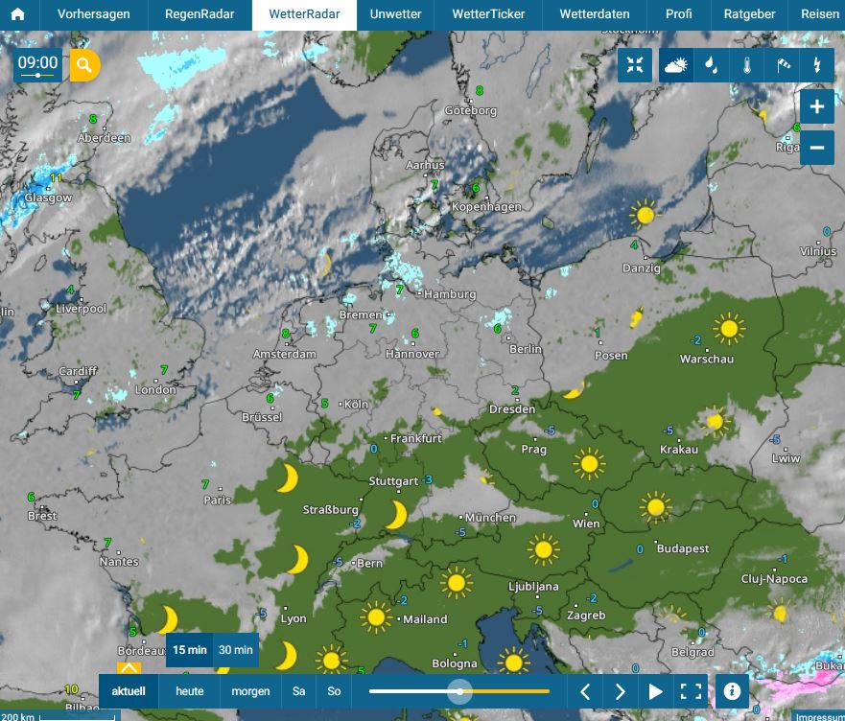The width and height of the screenshot is (845, 721).
Task: Click the timeline slider handle
Action: pos(461,691)
